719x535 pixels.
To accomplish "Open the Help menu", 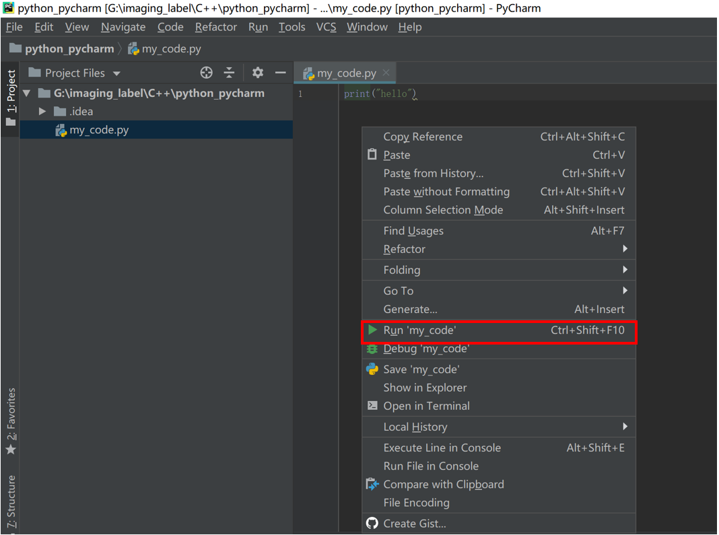I will click(x=410, y=27).
